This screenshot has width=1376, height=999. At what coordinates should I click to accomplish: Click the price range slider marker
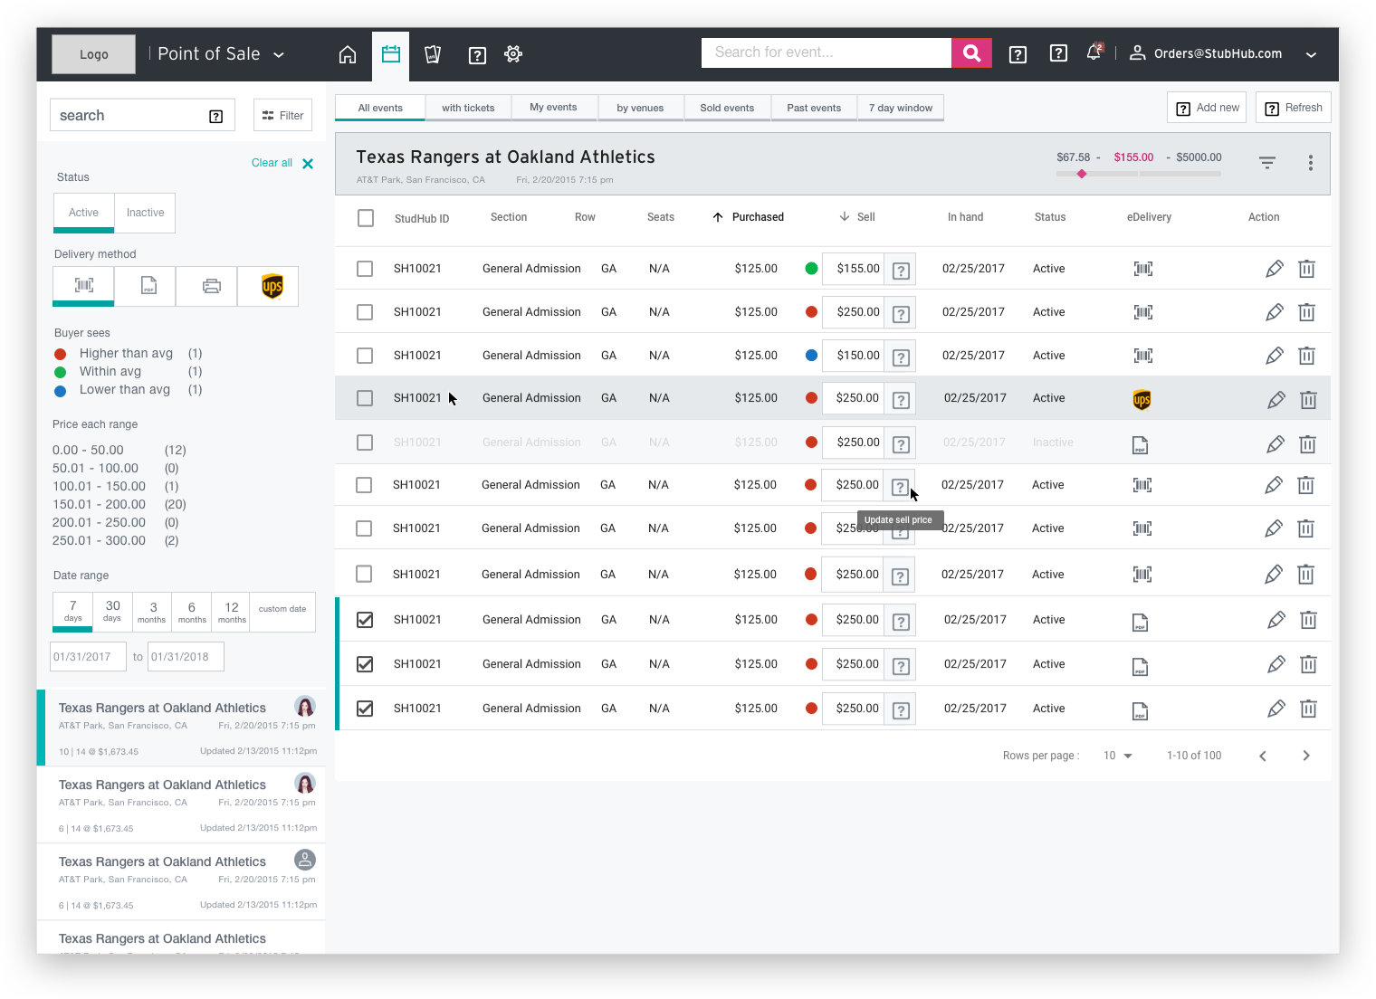[x=1082, y=174]
